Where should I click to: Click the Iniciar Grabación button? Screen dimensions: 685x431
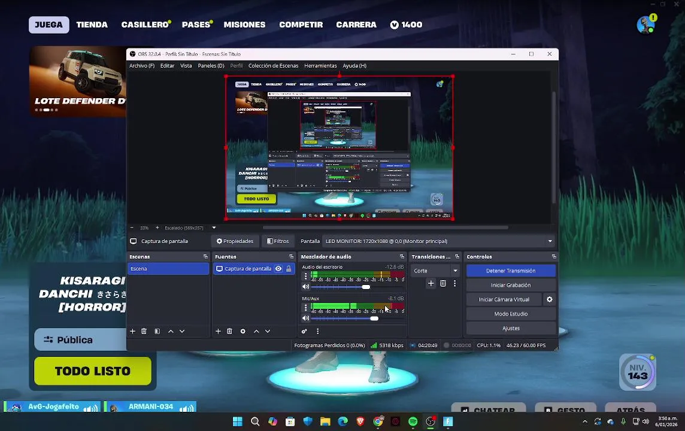click(511, 285)
